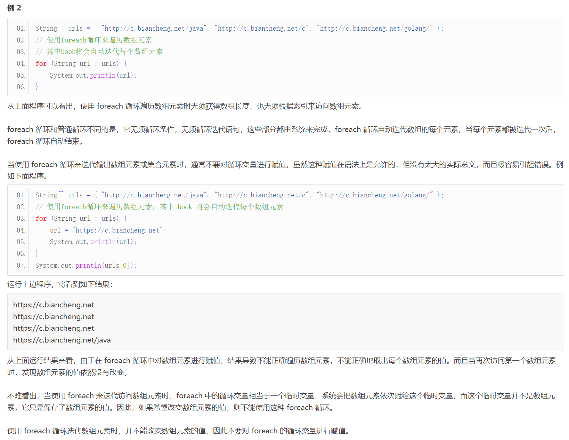Click paragraph starting '不难看出，当使用 foreach'
Image resolution: width=569 pixels, height=440 pixels.
[282, 401]
